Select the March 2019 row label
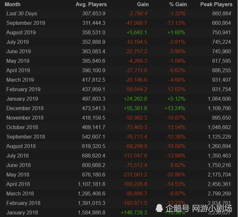 coord(20,80)
